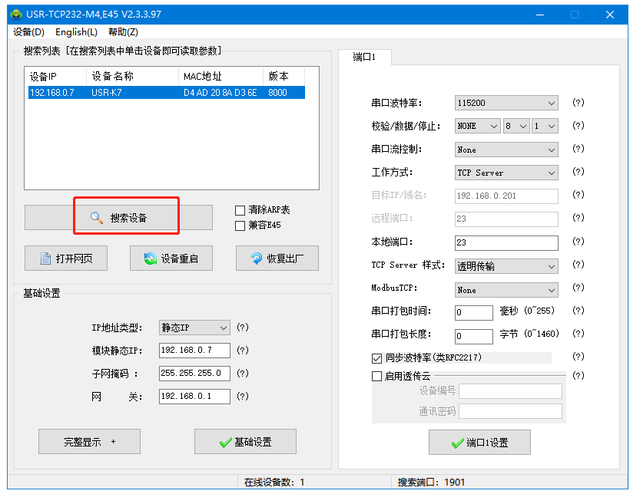Click the restore icon on 恢复出厂 button
630x494 pixels.
257,259
